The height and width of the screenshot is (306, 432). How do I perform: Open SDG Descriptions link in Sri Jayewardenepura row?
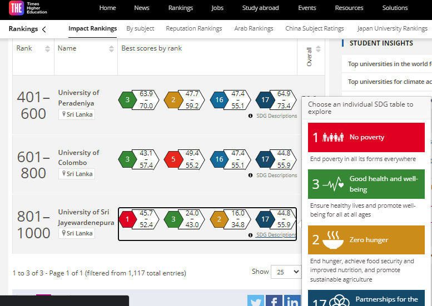coord(276,235)
